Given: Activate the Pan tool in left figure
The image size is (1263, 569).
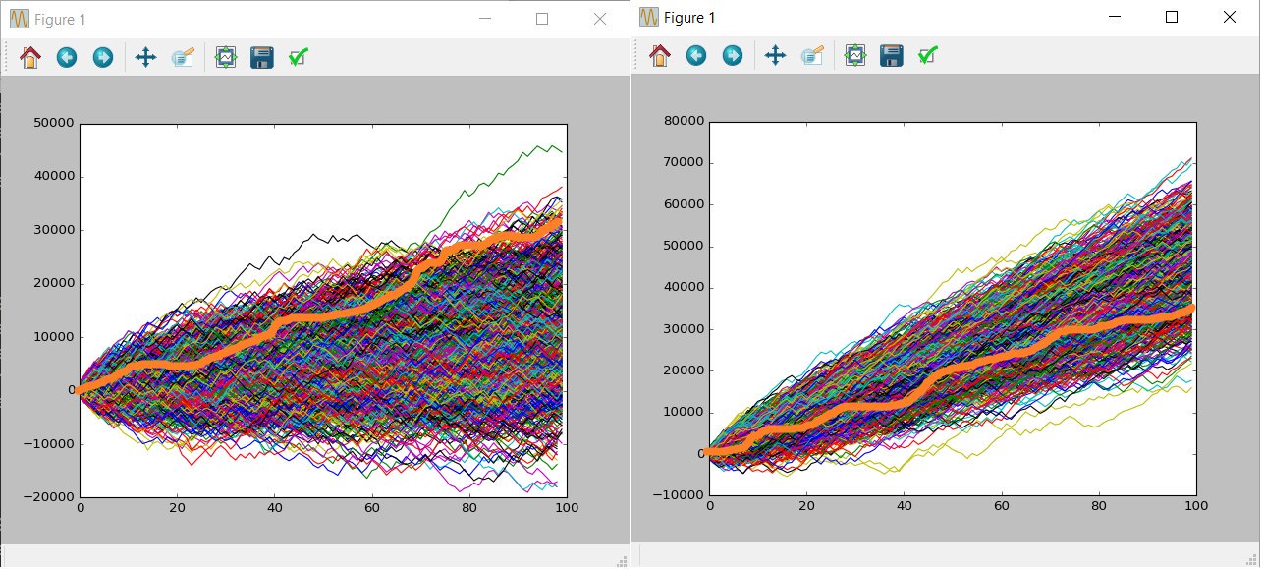Looking at the screenshot, I should tap(145, 57).
